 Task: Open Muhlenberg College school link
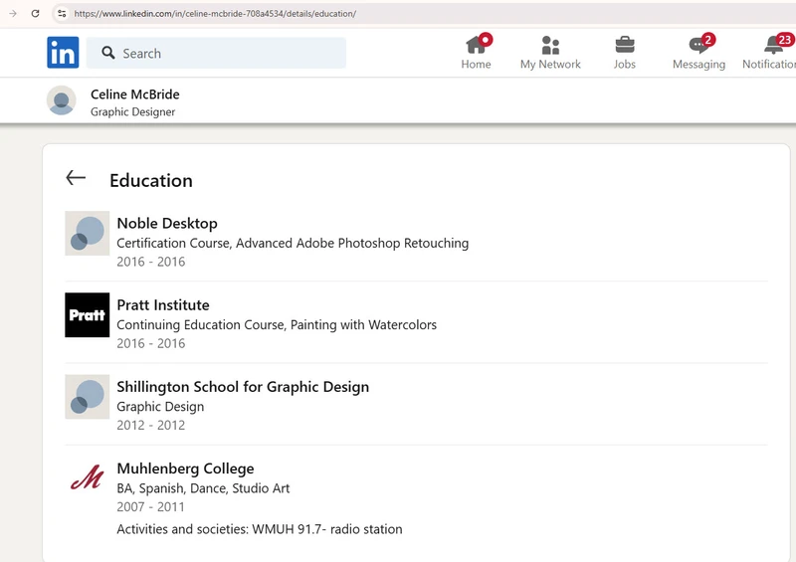point(185,468)
